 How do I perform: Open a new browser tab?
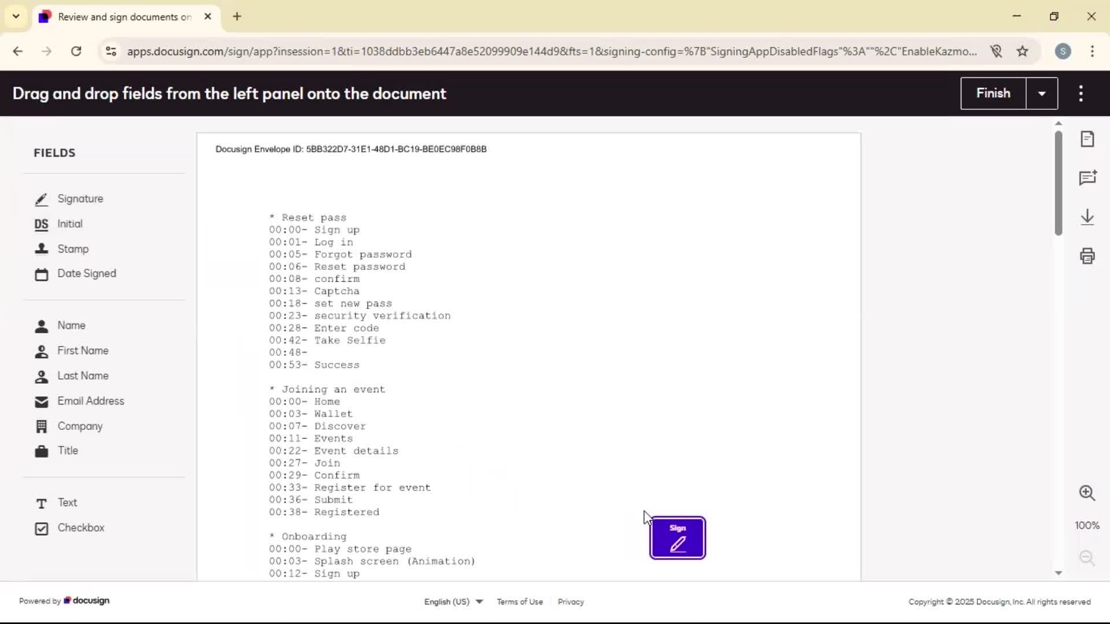click(237, 17)
